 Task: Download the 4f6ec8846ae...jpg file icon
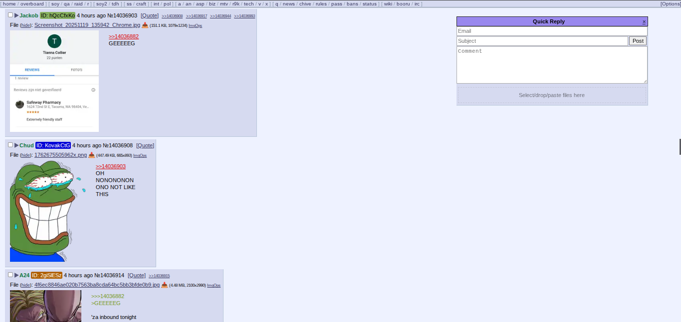tap(164, 285)
